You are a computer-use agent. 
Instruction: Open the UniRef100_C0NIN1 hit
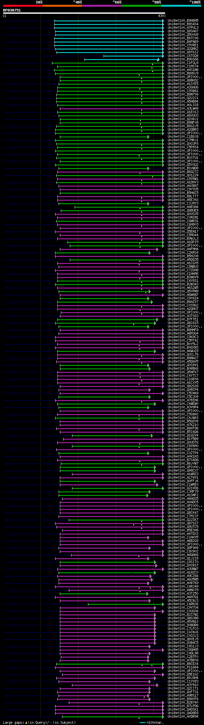(183, 217)
